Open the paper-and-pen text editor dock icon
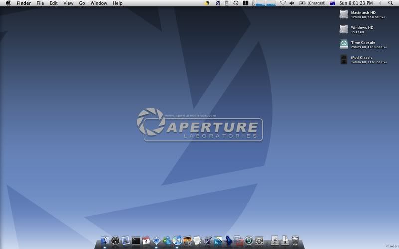 (198, 240)
